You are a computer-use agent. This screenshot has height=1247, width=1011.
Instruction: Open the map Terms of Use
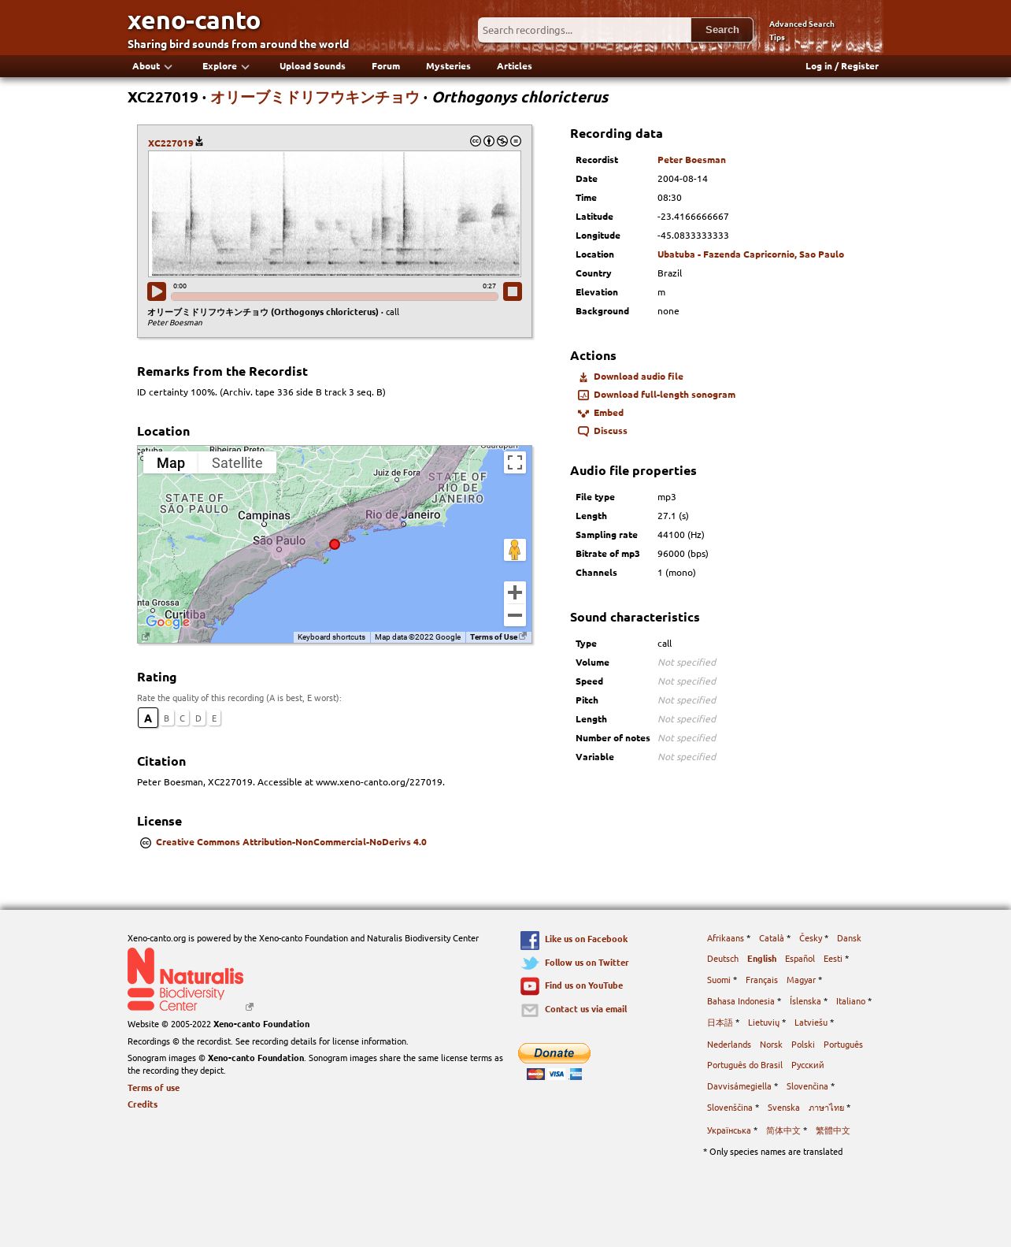tap(494, 637)
